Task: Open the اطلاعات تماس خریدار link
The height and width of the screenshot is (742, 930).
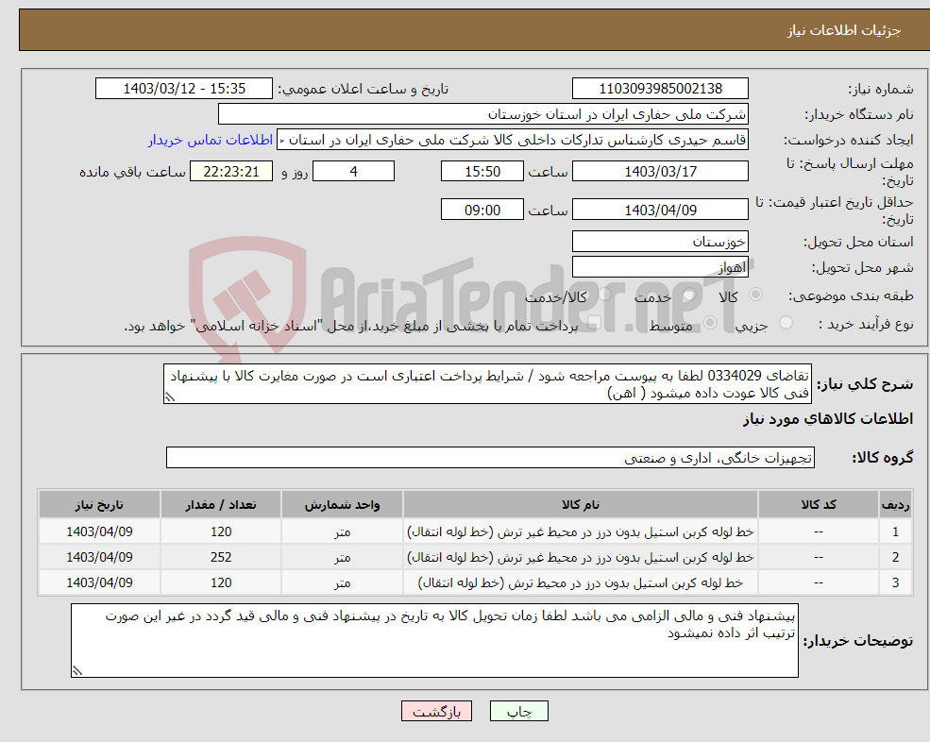Action: [x=211, y=140]
